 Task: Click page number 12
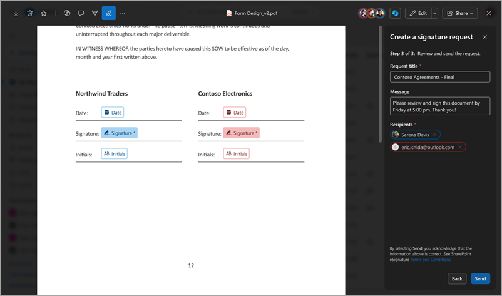191,265
